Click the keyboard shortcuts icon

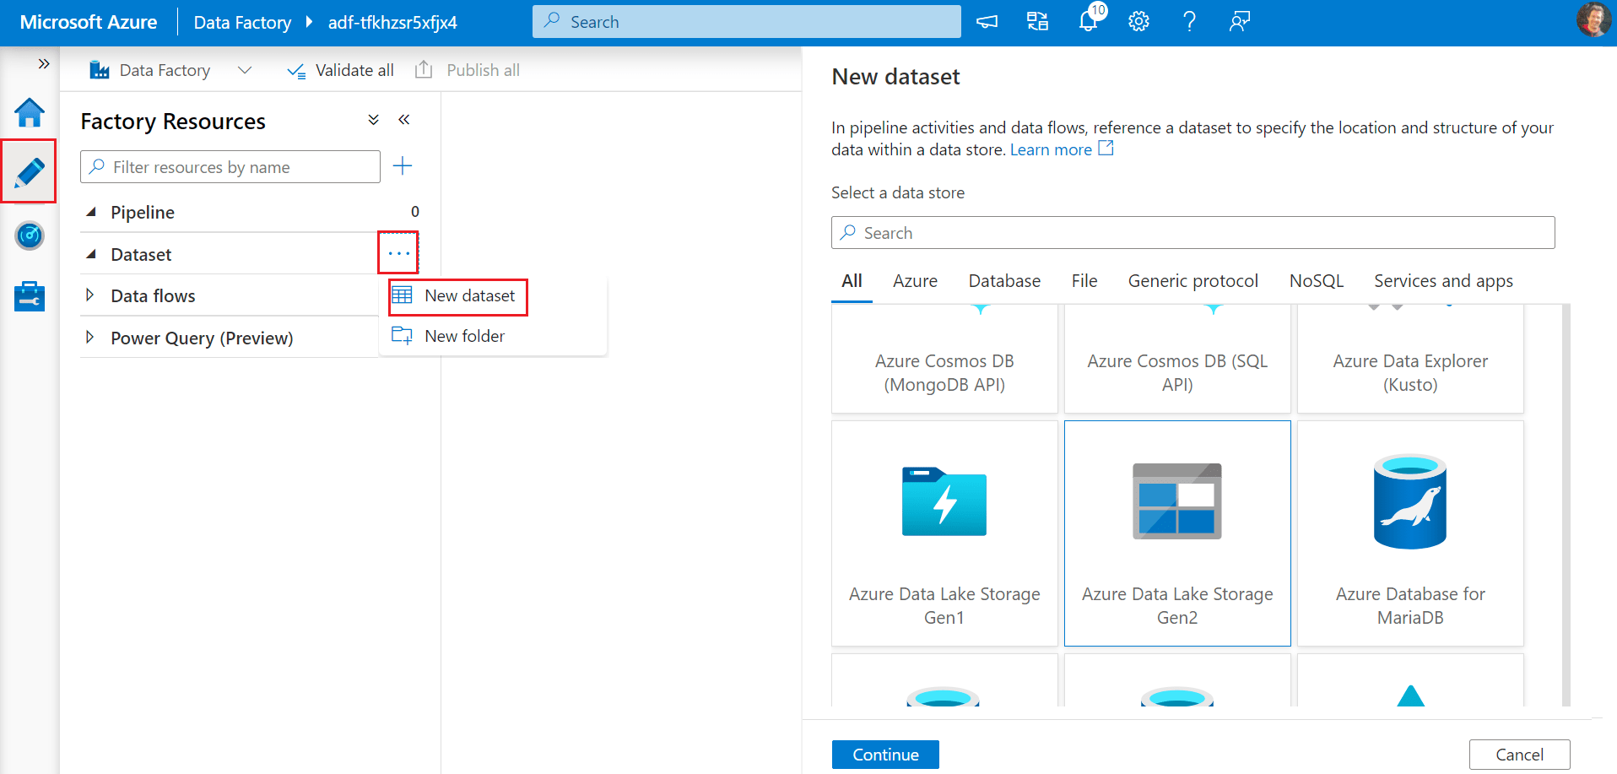pyautogui.click(x=1036, y=21)
